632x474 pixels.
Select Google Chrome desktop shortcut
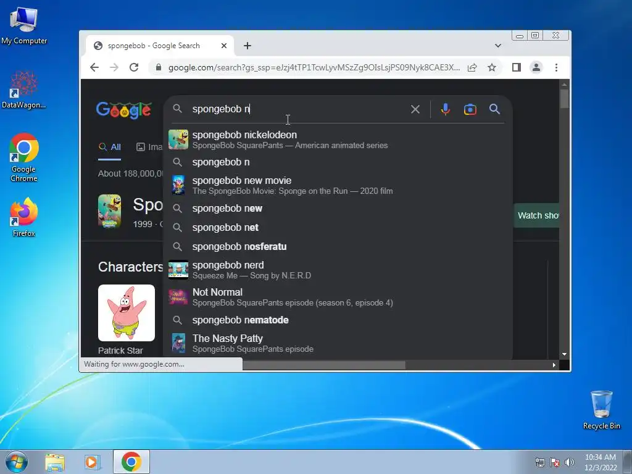24,157
